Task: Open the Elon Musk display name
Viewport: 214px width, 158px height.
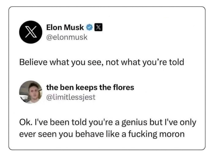Action: [x=65, y=27]
